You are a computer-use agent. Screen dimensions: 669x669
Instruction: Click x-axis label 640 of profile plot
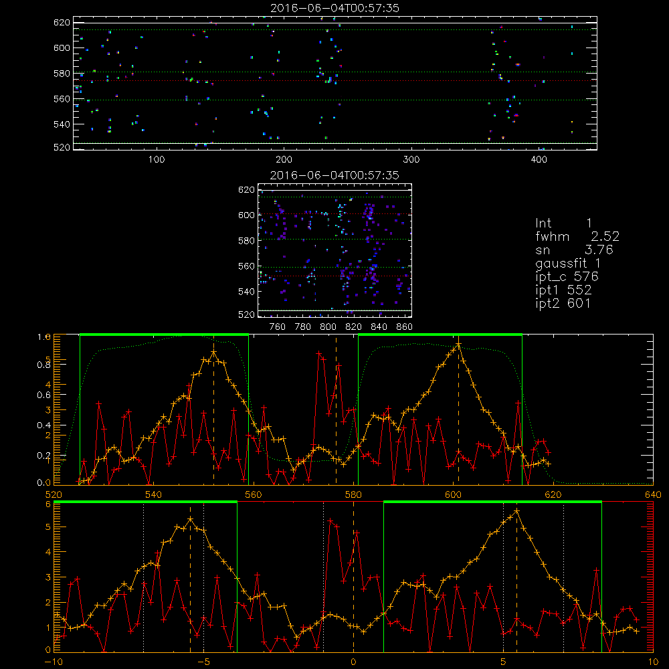[x=653, y=494]
